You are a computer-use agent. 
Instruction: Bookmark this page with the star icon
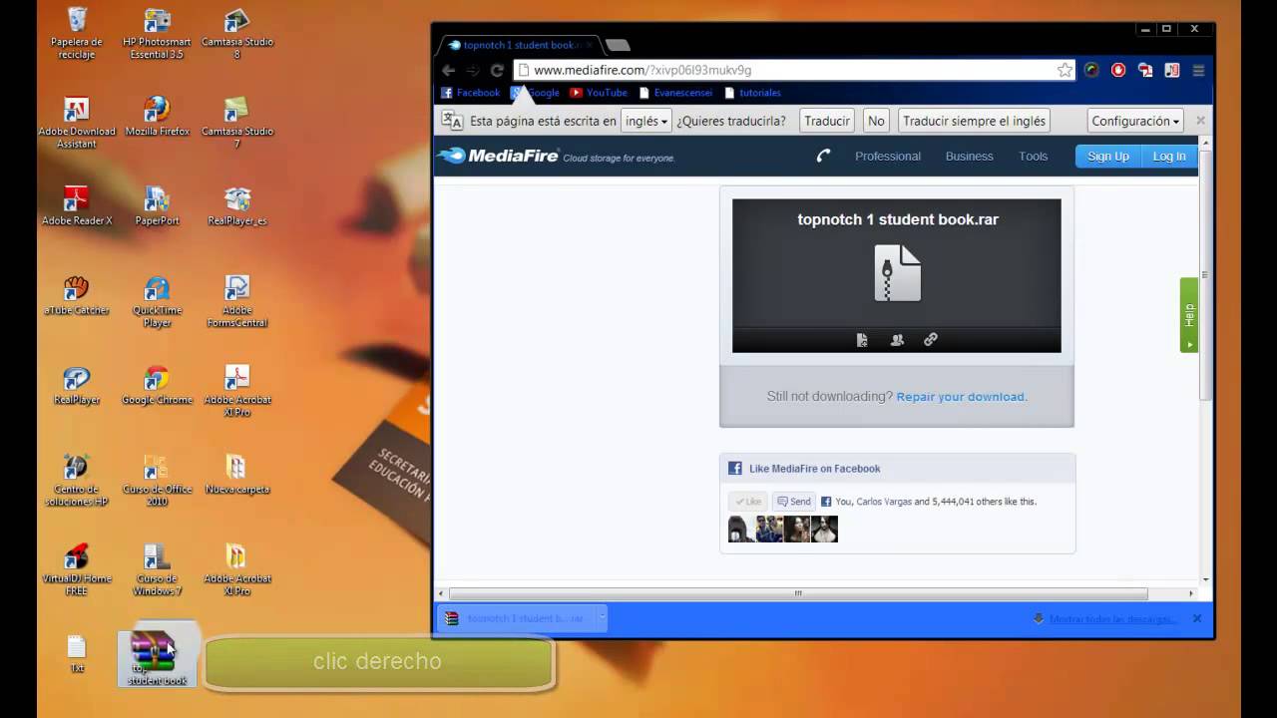click(x=1065, y=70)
